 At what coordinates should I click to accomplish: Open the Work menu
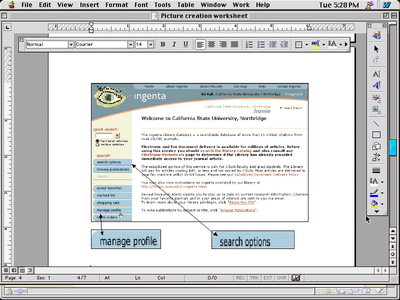click(241, 5)
